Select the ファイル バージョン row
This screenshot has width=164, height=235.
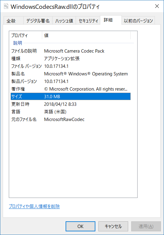click(x=70, y=66)
